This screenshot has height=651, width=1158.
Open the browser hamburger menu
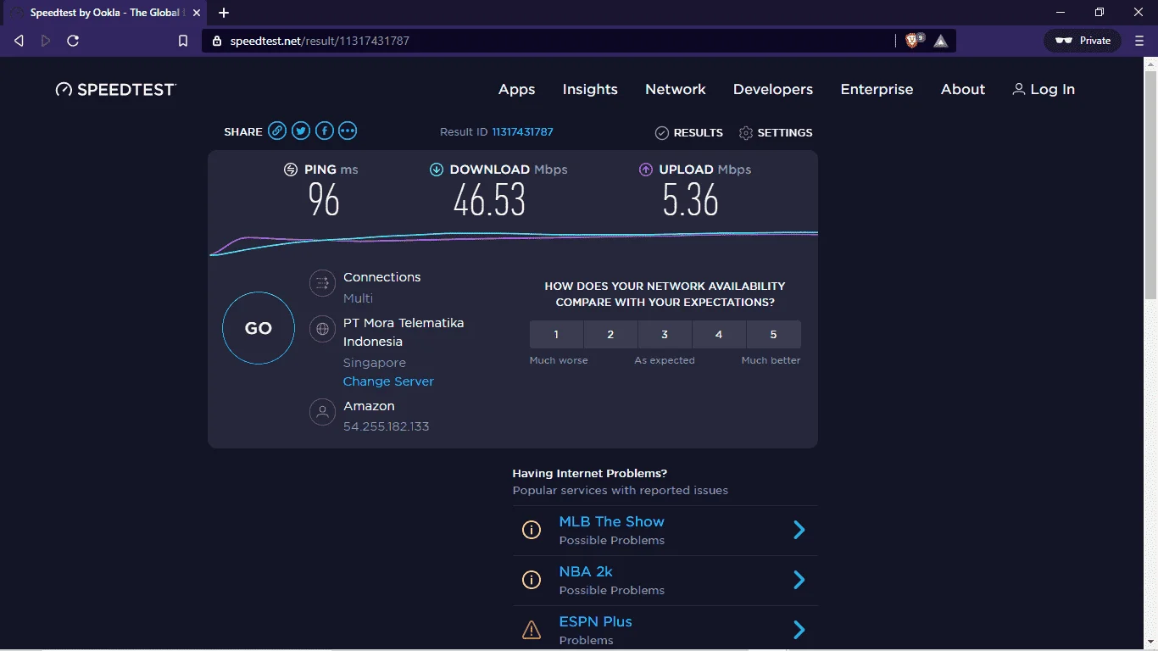coord(1139,41)
